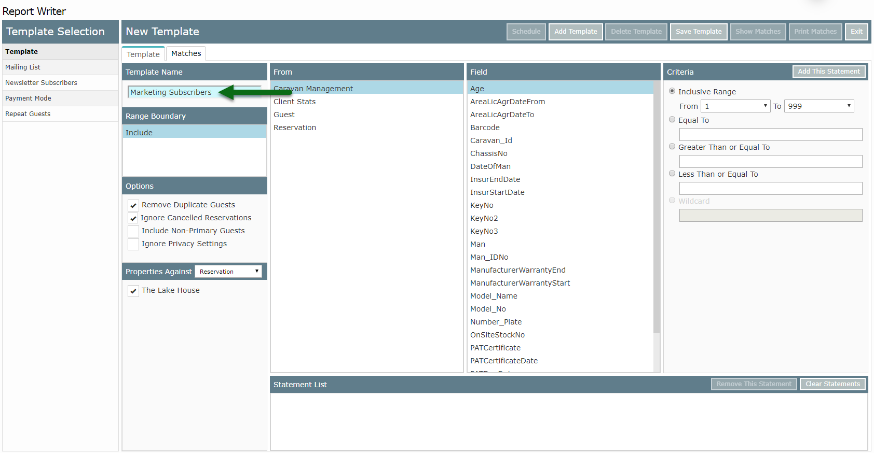874x453 pixels.
Task: Save the template with Save Template
Action: pyautogui.click(x=699, y=32)
